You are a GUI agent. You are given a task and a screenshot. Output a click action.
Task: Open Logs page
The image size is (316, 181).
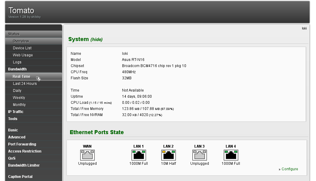point(34,62)
